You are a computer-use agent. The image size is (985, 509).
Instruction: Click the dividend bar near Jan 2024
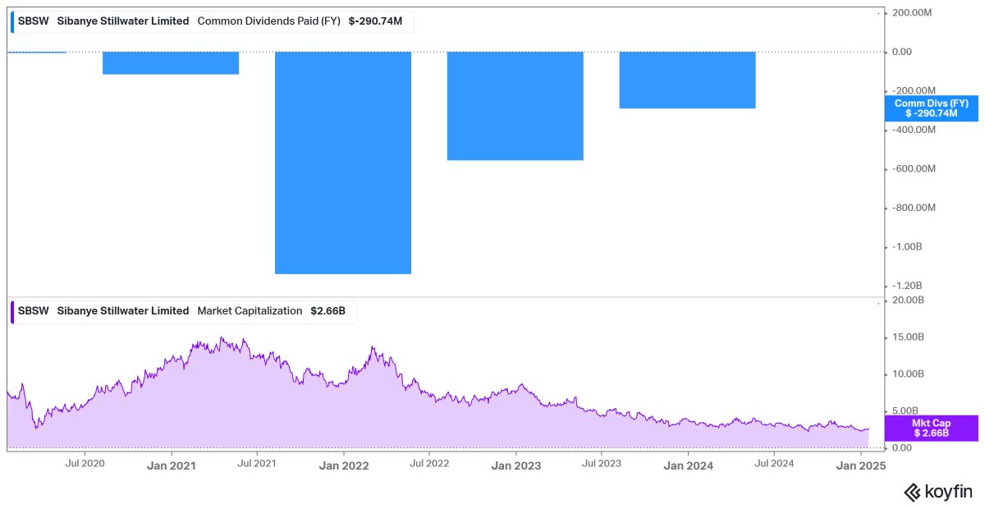[x=687, y=80]
